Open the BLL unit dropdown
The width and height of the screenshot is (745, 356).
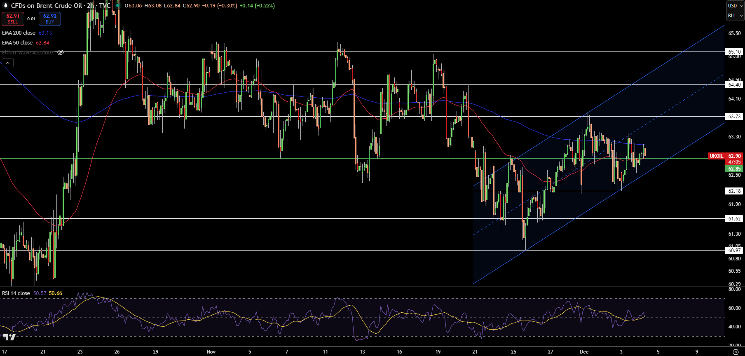pos(735,16)
